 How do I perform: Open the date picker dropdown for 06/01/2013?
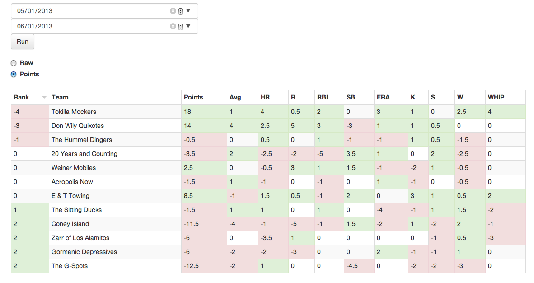(x=188, y=26)
